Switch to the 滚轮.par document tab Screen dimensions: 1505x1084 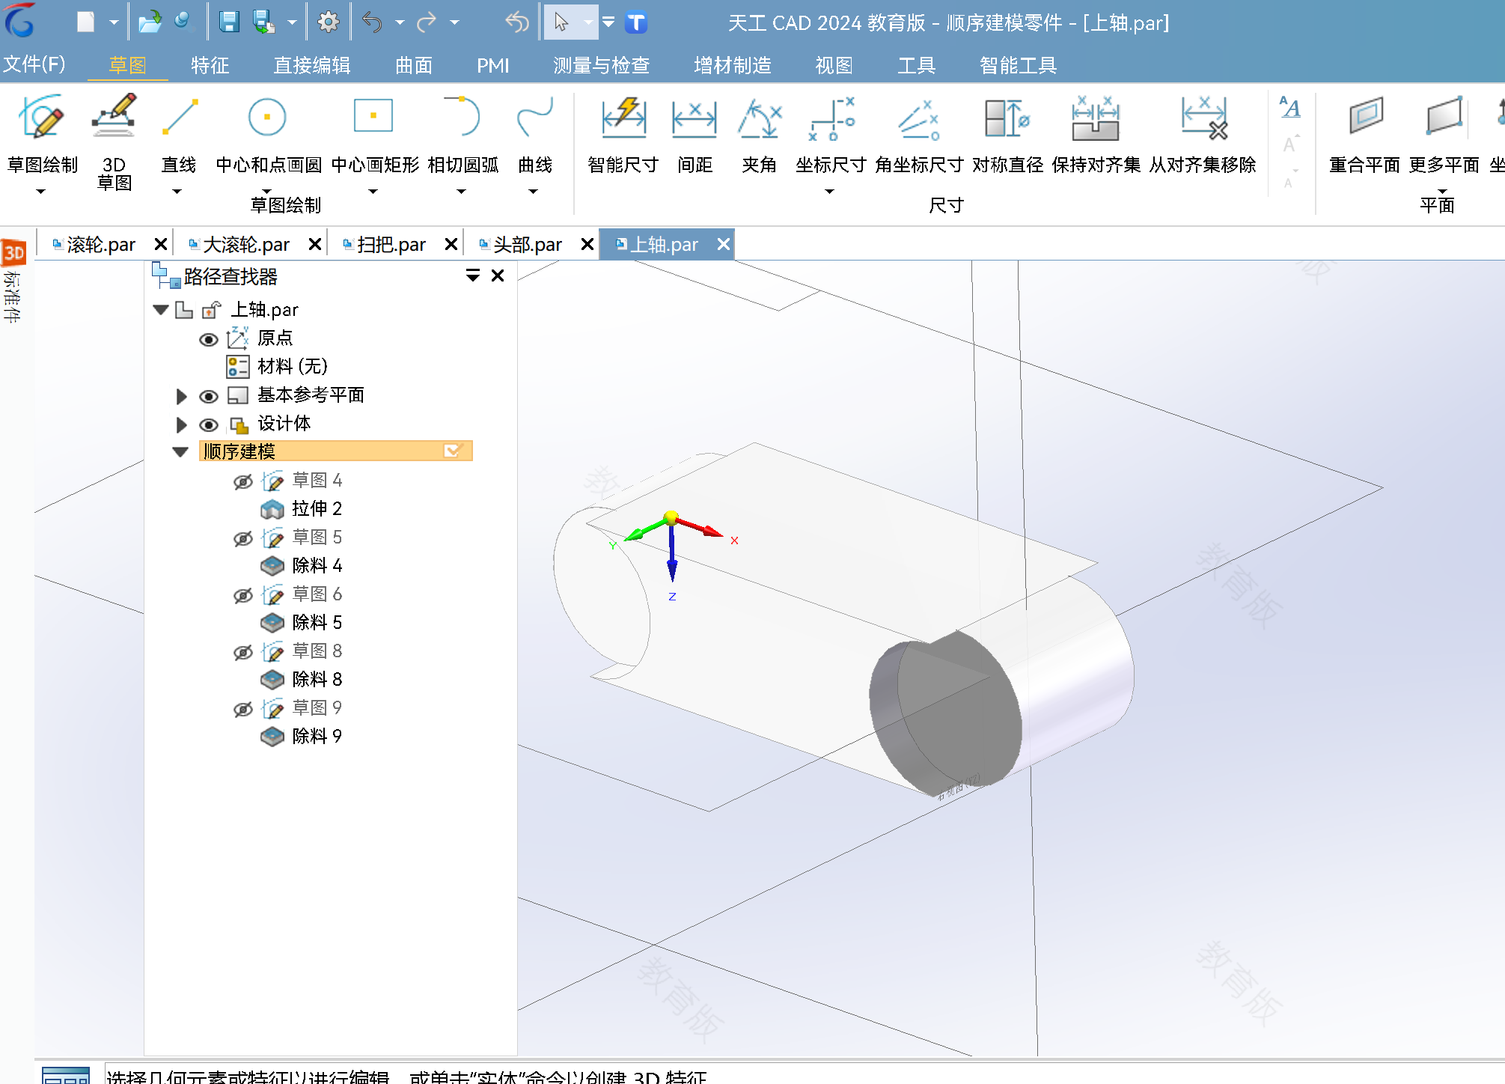(x=100, y=244)
